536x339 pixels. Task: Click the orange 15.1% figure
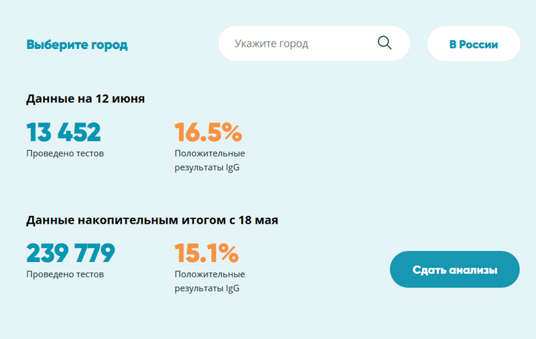point(206,253)
